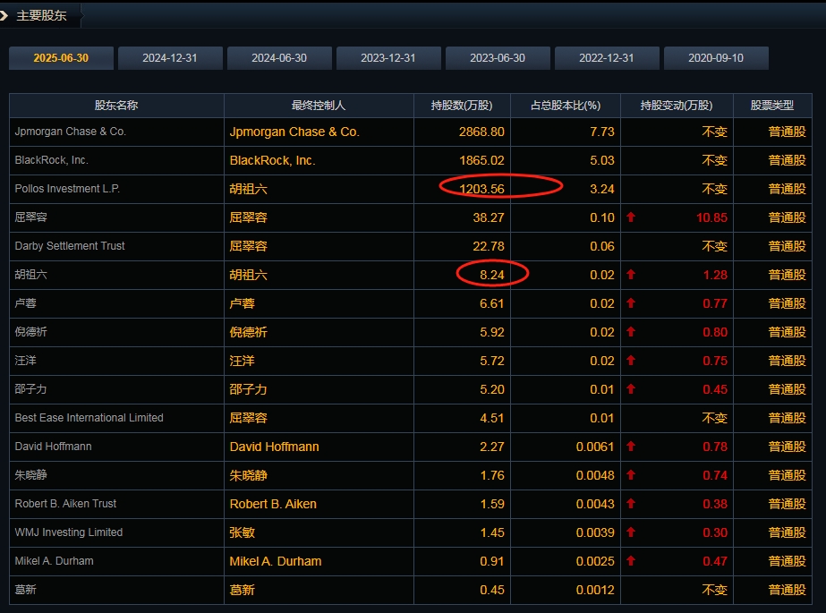The height and width of the screenshot is (613, 826).
Task: Click red up arrow in Mikel A. Durham row
Action: [631, 561]
